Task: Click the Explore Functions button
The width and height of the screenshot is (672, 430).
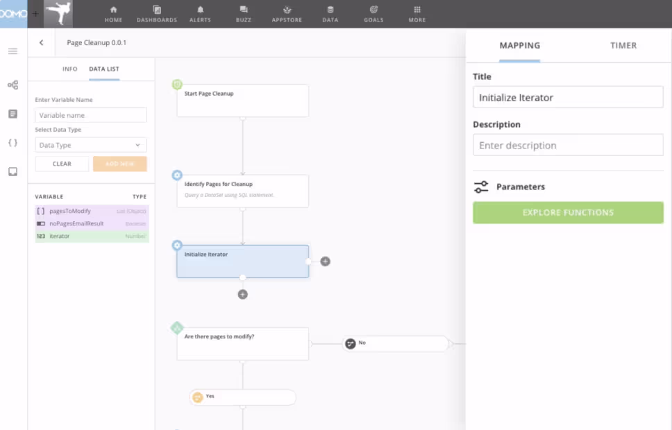Action: [x=568, y=212]
